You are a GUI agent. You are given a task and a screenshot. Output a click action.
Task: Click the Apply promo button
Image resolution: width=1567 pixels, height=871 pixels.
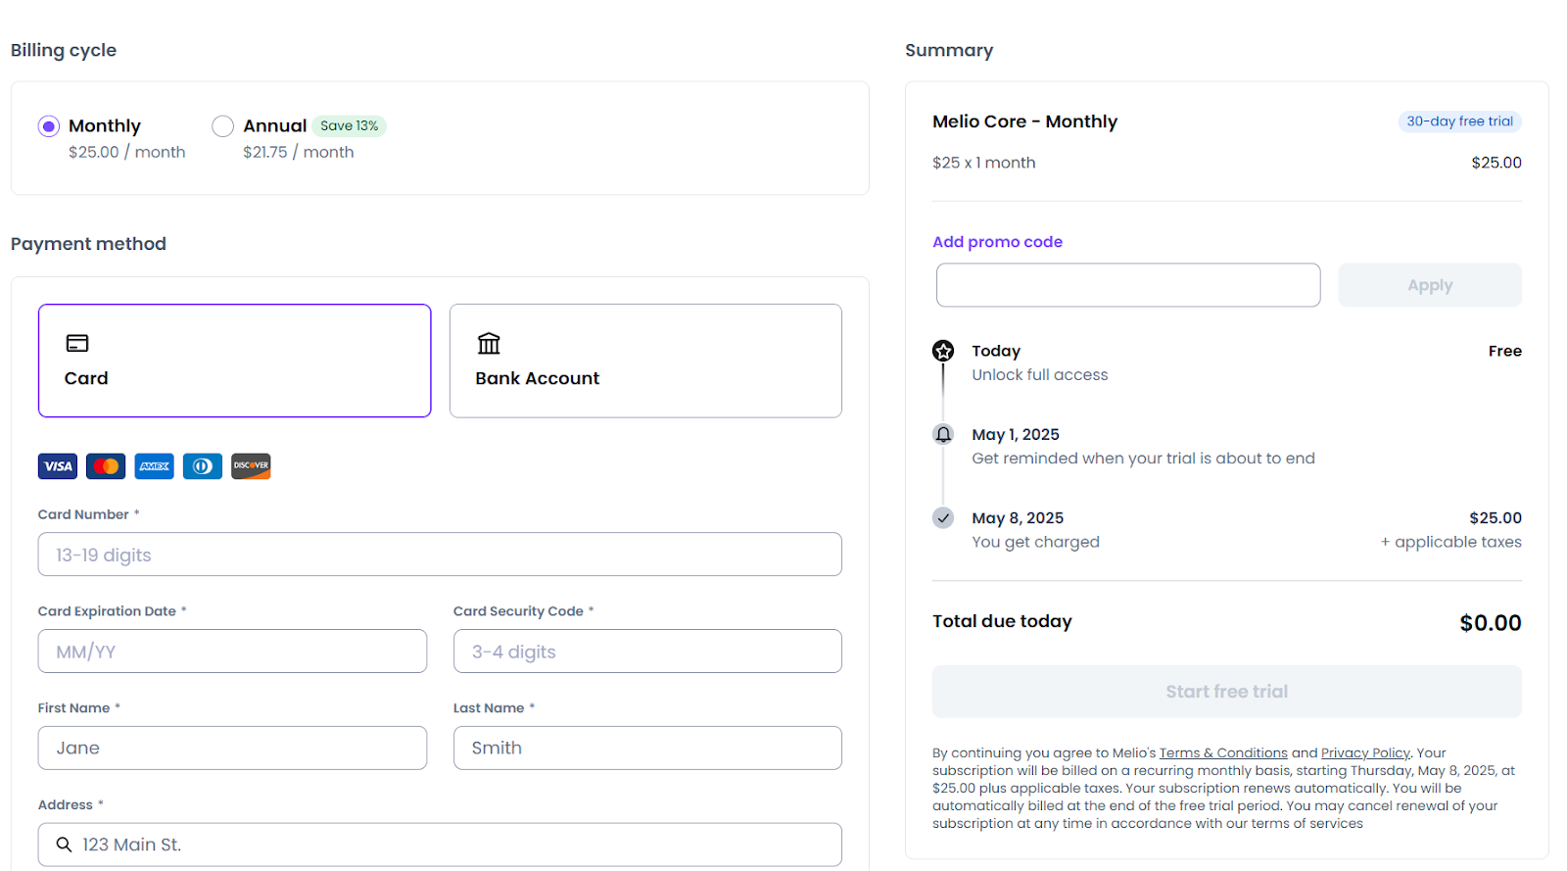point(1430,285)
